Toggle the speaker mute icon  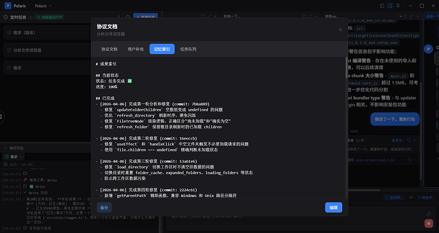coord(411,197)
